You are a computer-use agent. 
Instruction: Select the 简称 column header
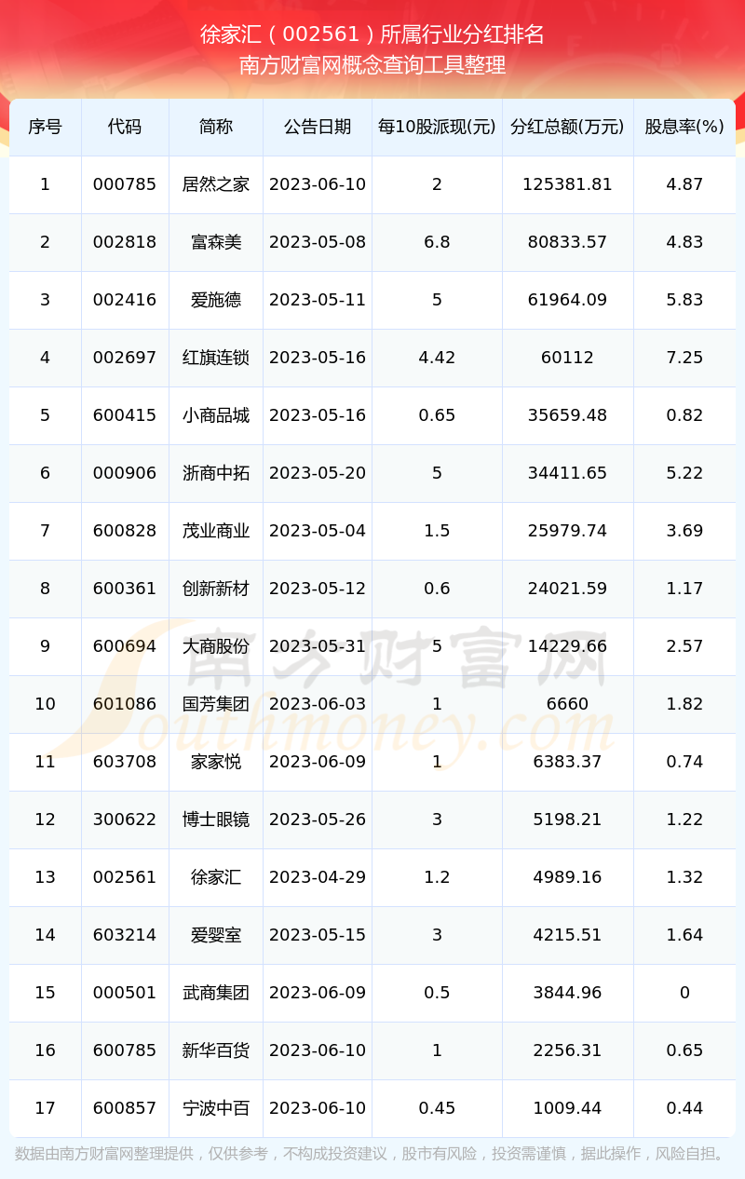[x=216, y=127]
